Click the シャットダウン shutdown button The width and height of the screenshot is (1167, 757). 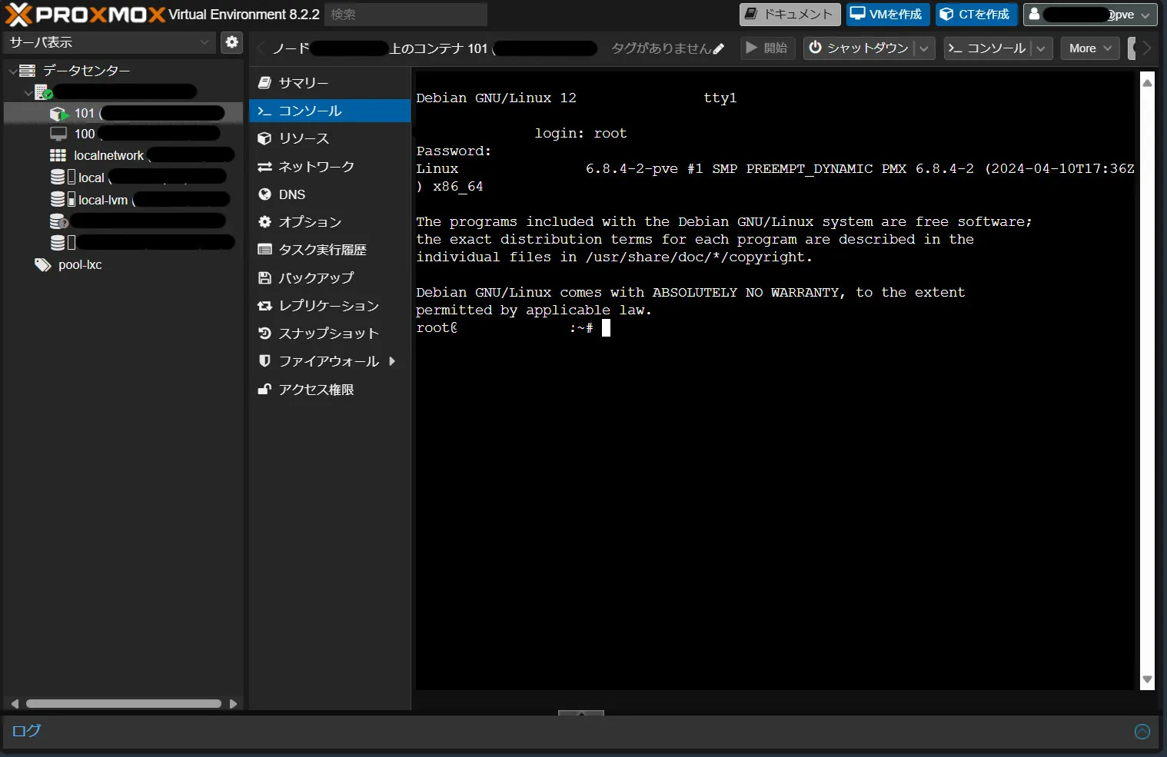coord(859,48)
